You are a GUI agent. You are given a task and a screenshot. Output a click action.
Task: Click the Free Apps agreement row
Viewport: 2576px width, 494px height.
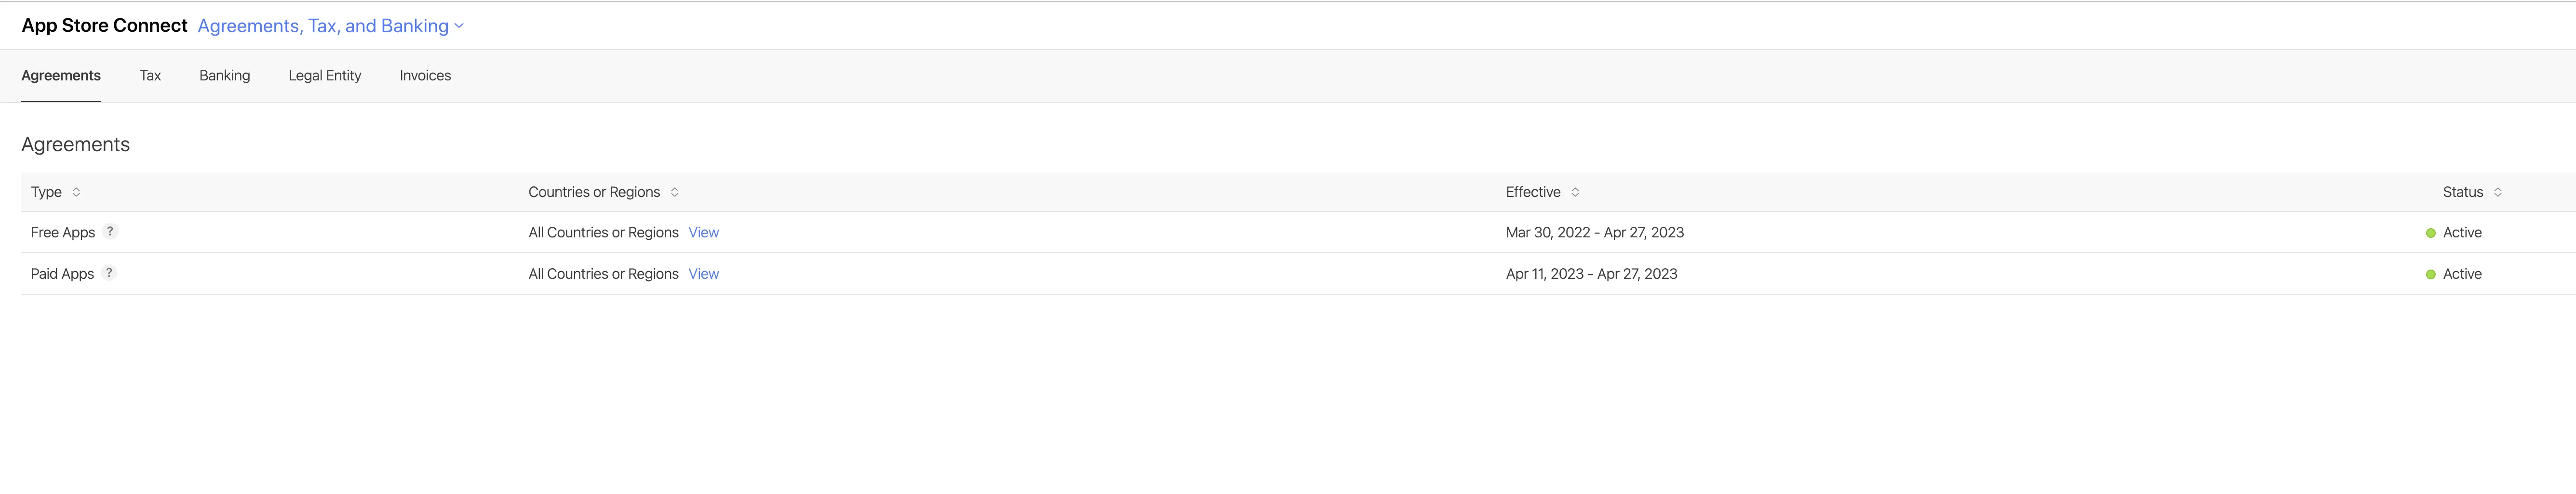pos(1298,233)
